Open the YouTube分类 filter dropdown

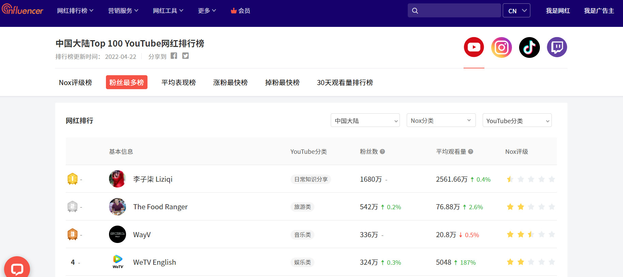click(x=517, y=120)
